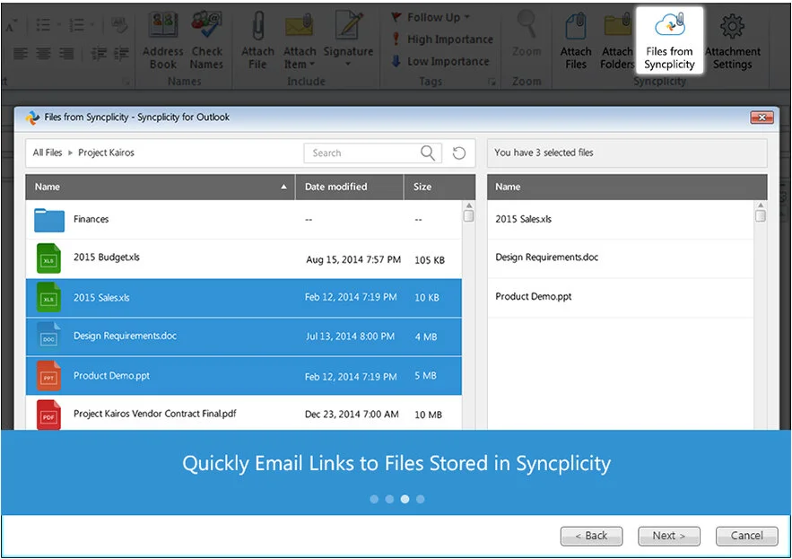Image resolution: width=792 pixels, height=559 pixels.
Task: Click the increase indent icon
Action: tap(121, 53)
